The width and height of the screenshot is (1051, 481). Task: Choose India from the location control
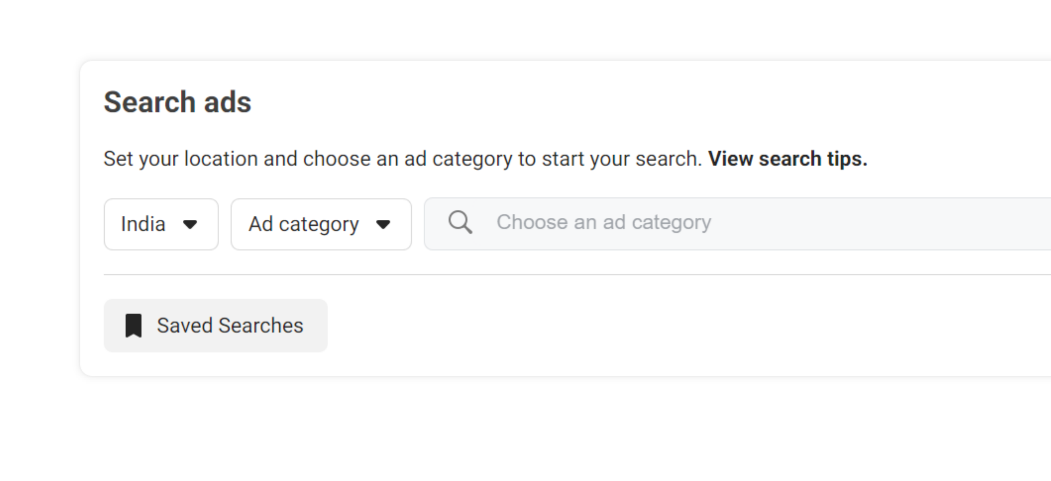[x=161, y=224]
